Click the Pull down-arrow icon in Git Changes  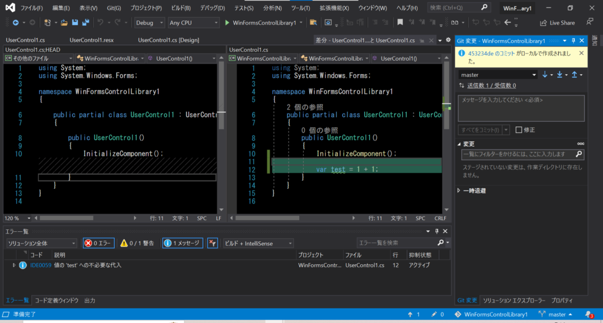pos(559,75)
